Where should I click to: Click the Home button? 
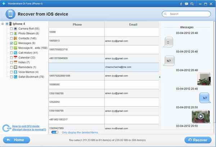click(17, 140)
